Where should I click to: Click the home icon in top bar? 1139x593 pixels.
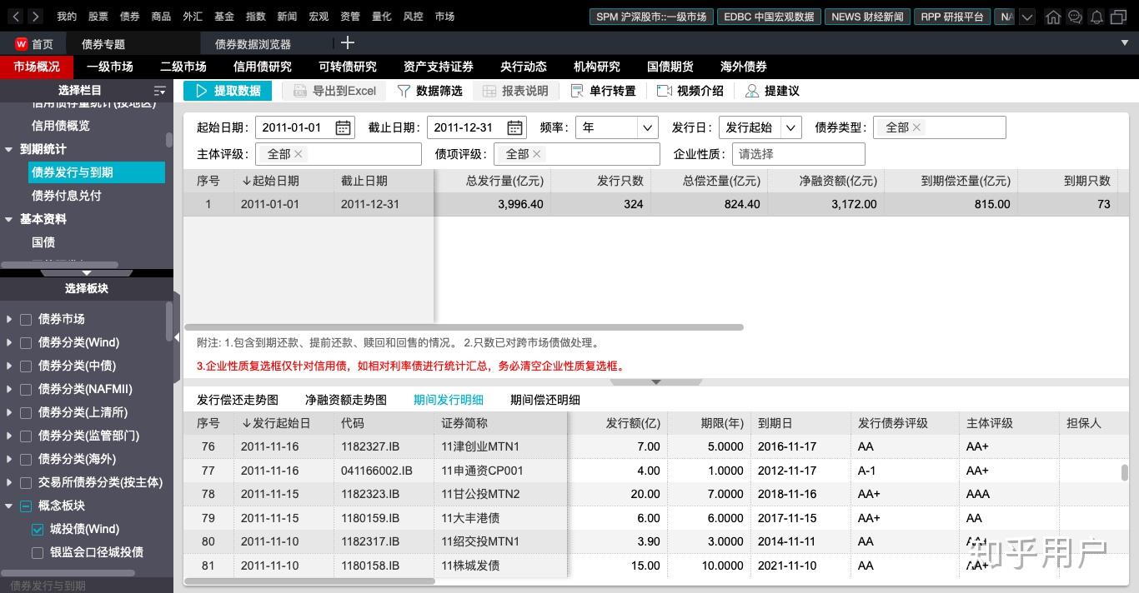(x=1055, y=16)
